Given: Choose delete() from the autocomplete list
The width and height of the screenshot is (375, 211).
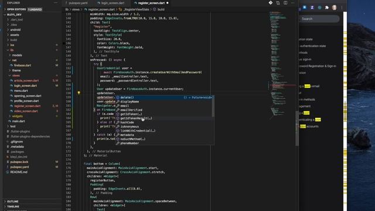Looking at the screenshot, I should (x=164, y=98).
